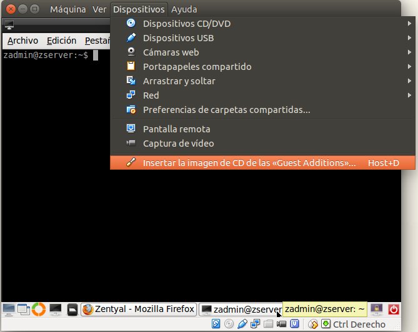
Task: Expand the Red submenu arrow
Action: tap(409, 95)
